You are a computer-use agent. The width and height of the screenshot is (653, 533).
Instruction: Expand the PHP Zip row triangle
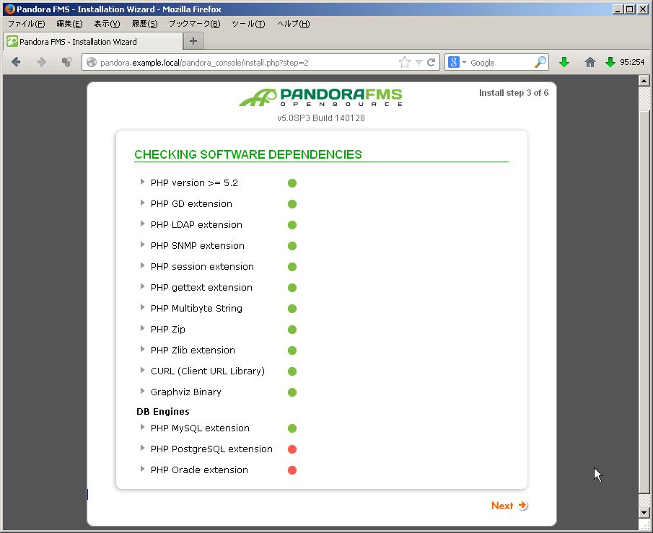click(142, 328)
